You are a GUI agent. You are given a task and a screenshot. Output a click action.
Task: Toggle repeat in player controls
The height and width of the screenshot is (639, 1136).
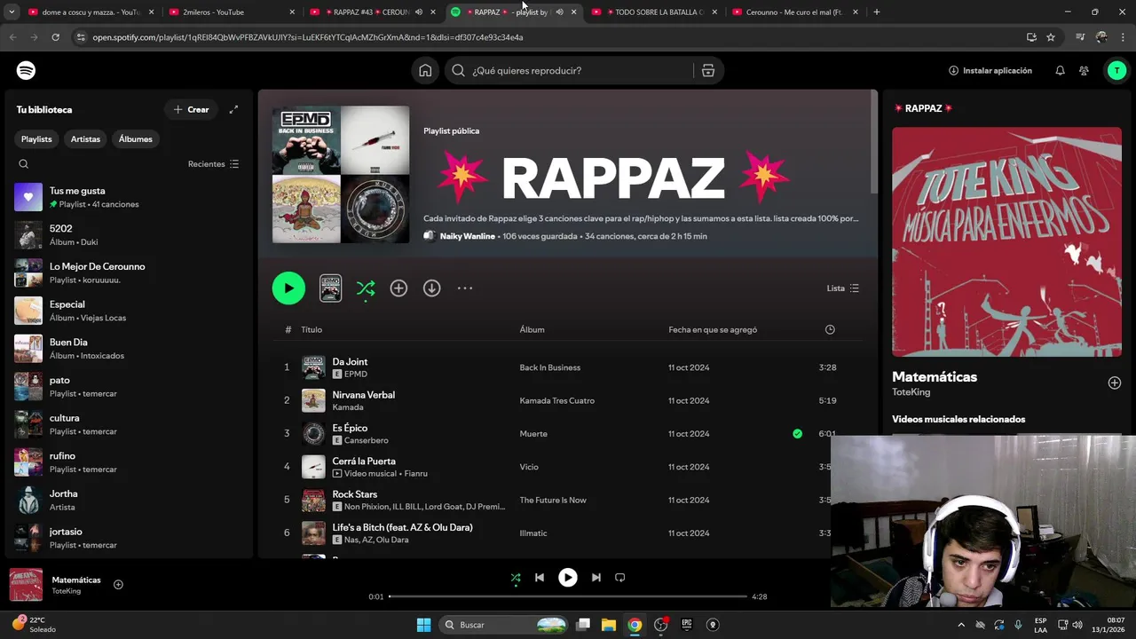pos(620,578)
